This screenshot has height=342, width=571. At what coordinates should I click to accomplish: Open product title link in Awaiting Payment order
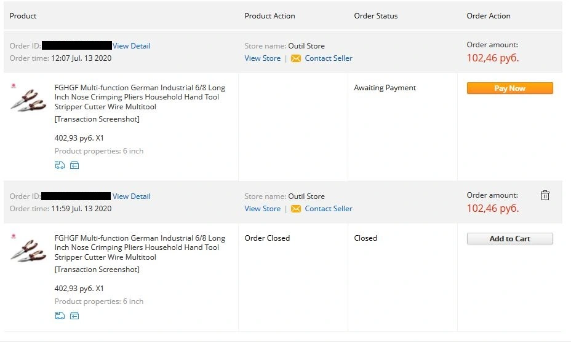[x=140, y=97]
